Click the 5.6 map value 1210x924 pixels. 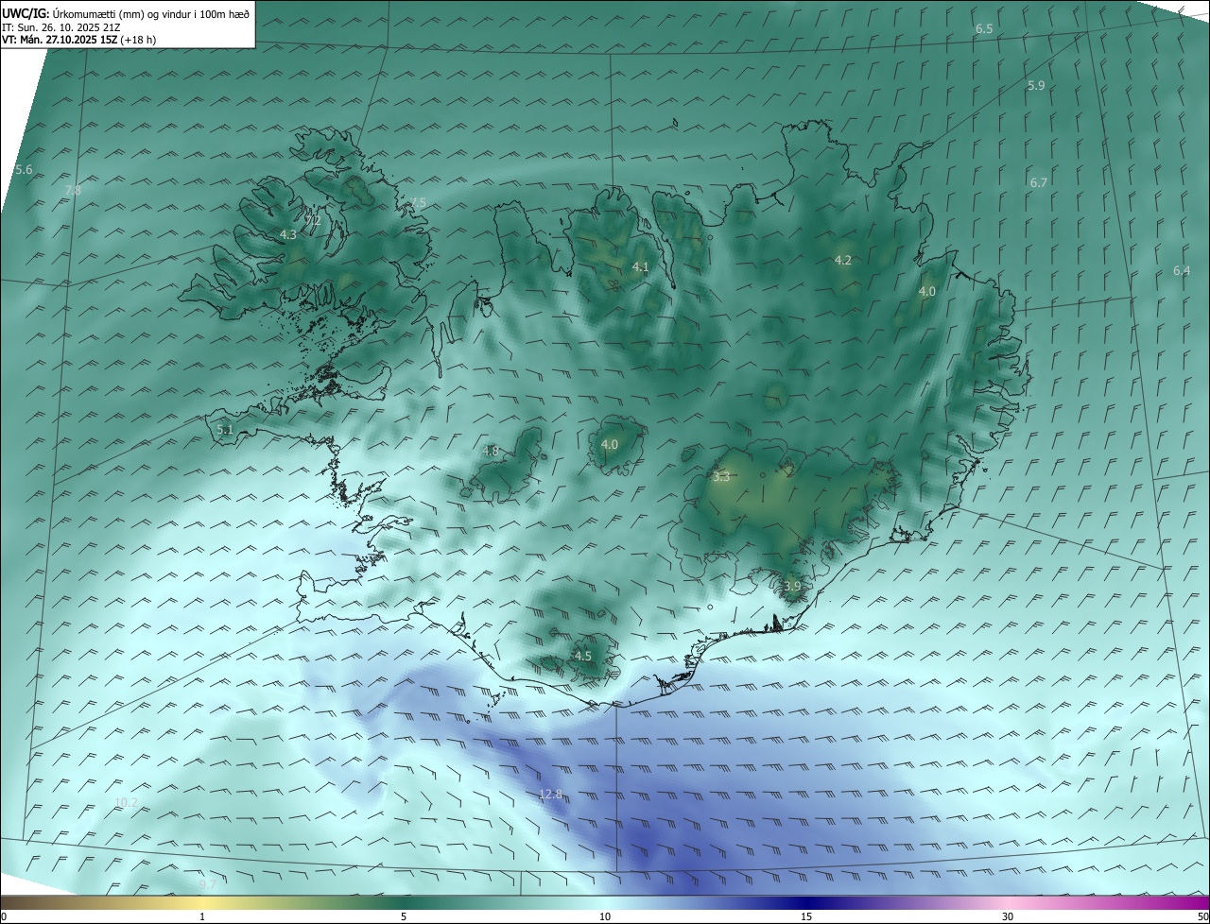coord(24,170)
